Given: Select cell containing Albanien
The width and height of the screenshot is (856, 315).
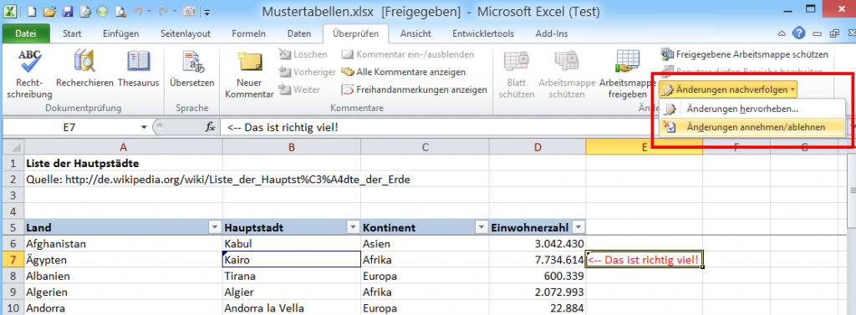Looking at the screenshot, I should pos(123,276).
